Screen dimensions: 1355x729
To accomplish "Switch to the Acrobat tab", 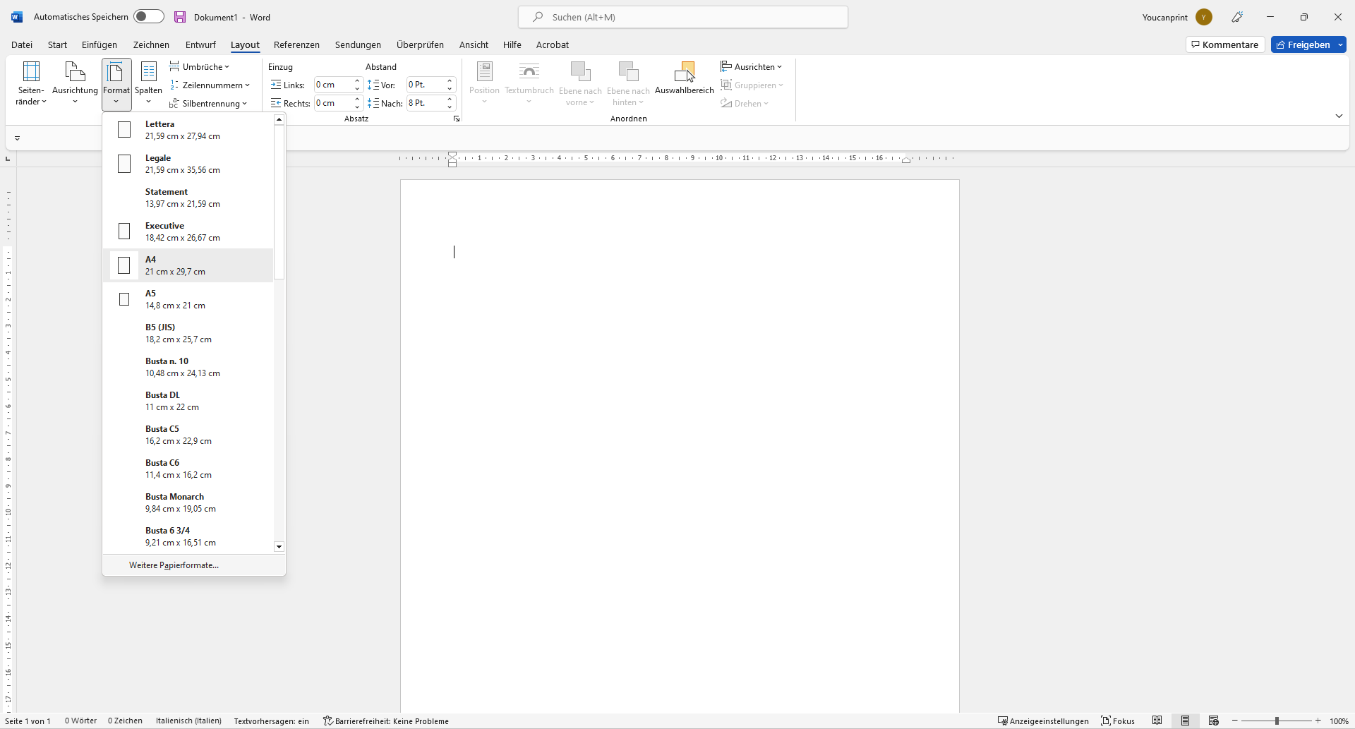I will 552,44.
